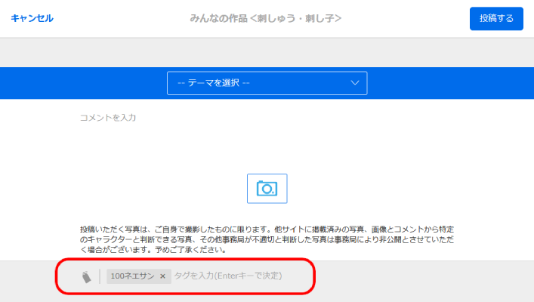534x302 pixels.
Task: Click the tag label icon
Action: 87,276
